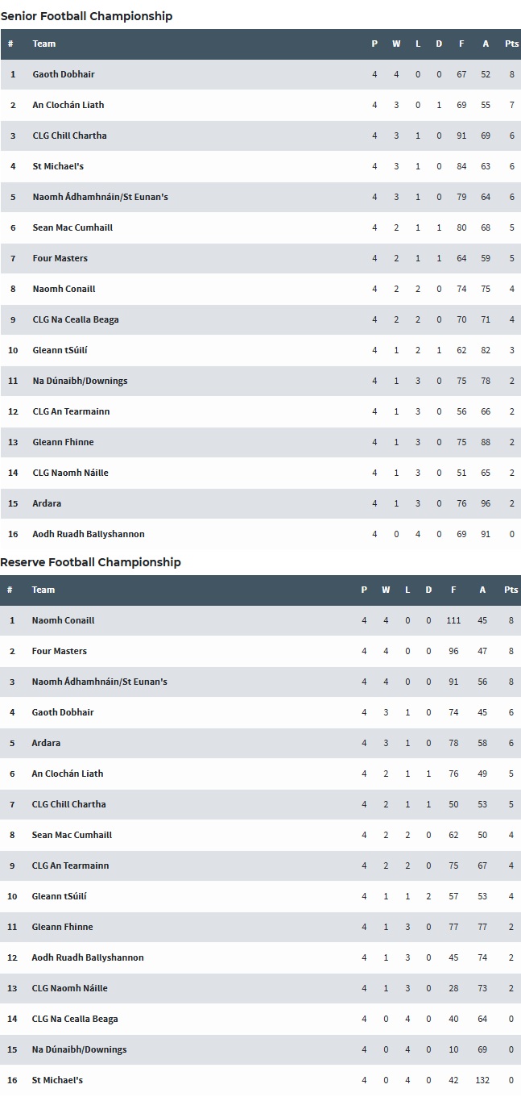The image size is (521, 1097).
Task: Select Gleann tSúilí in the Senior table
Action: click(x=60, y=350)
